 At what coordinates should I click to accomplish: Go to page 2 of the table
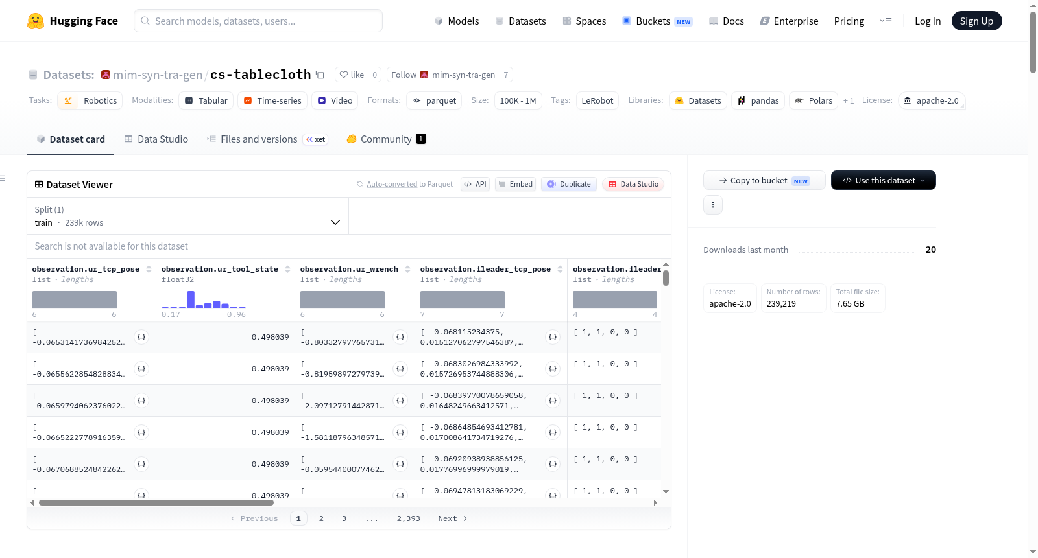click(321, 518)
